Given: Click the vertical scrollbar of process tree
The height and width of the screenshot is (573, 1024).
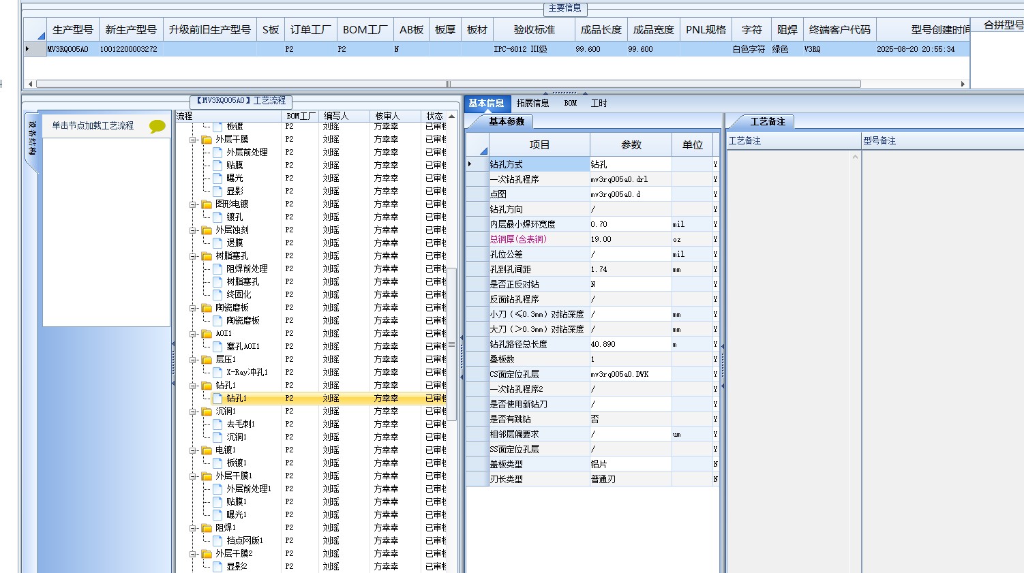Looking at the screenshot, I should tap(451, 344).
